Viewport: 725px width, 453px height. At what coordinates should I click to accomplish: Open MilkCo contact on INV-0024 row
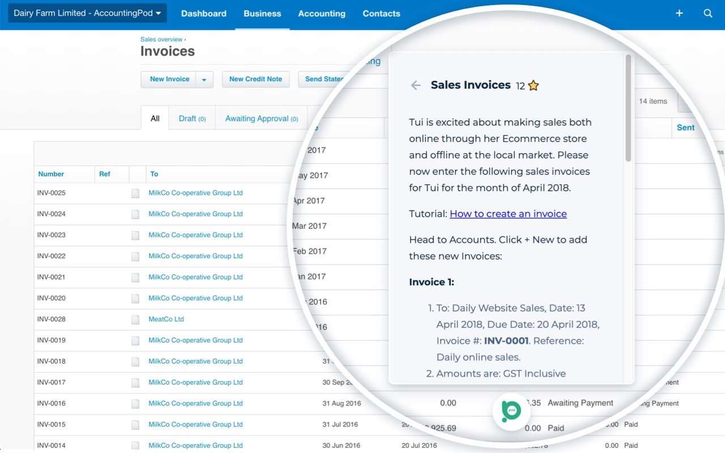[x=195, y=213]
